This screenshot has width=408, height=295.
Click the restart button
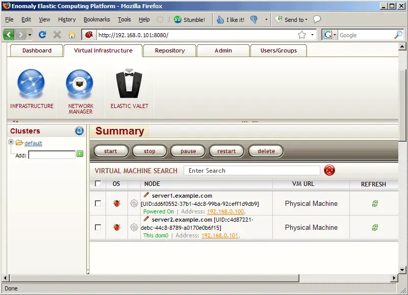[226, 151]
